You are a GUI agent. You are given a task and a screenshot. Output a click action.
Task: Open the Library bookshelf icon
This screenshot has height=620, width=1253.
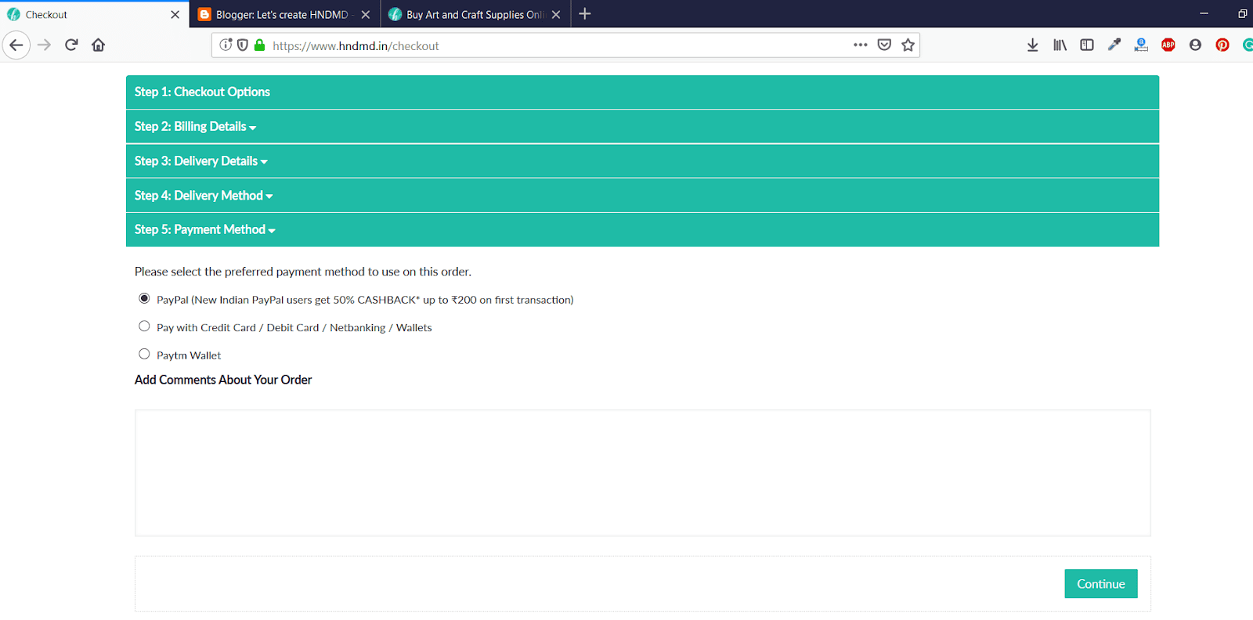point(1060,45)
